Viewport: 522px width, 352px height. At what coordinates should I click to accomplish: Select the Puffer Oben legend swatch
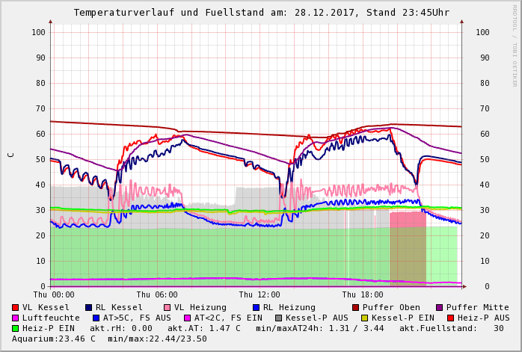click(356, 307)
